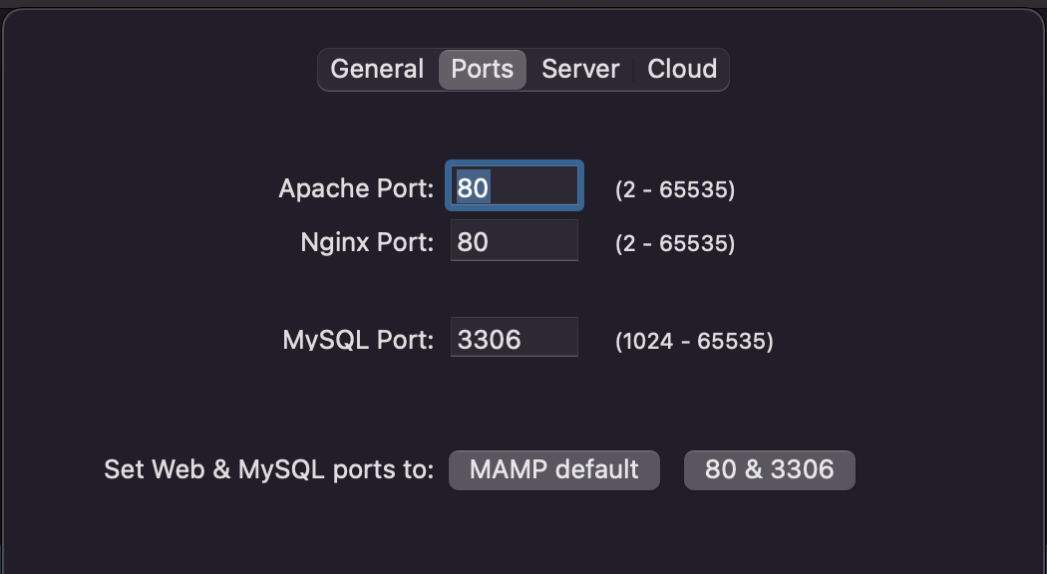Open the Server tab
The width and height of the screenshot is (1047, 574).
580,70
